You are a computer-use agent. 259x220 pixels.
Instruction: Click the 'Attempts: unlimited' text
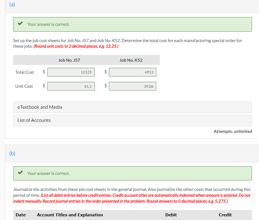pos(233,131)
